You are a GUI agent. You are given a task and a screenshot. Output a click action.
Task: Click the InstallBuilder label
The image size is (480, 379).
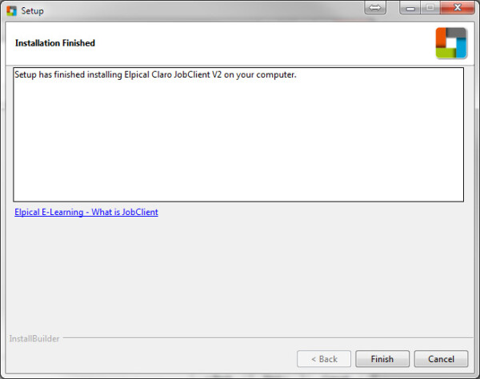pyautogui.click(x=34, y=339)
